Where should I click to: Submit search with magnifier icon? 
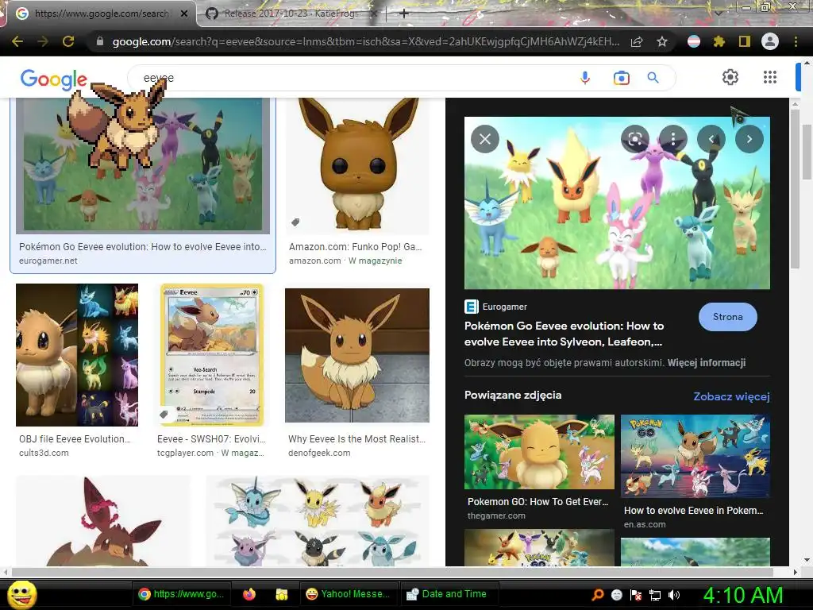click(653, 78)
